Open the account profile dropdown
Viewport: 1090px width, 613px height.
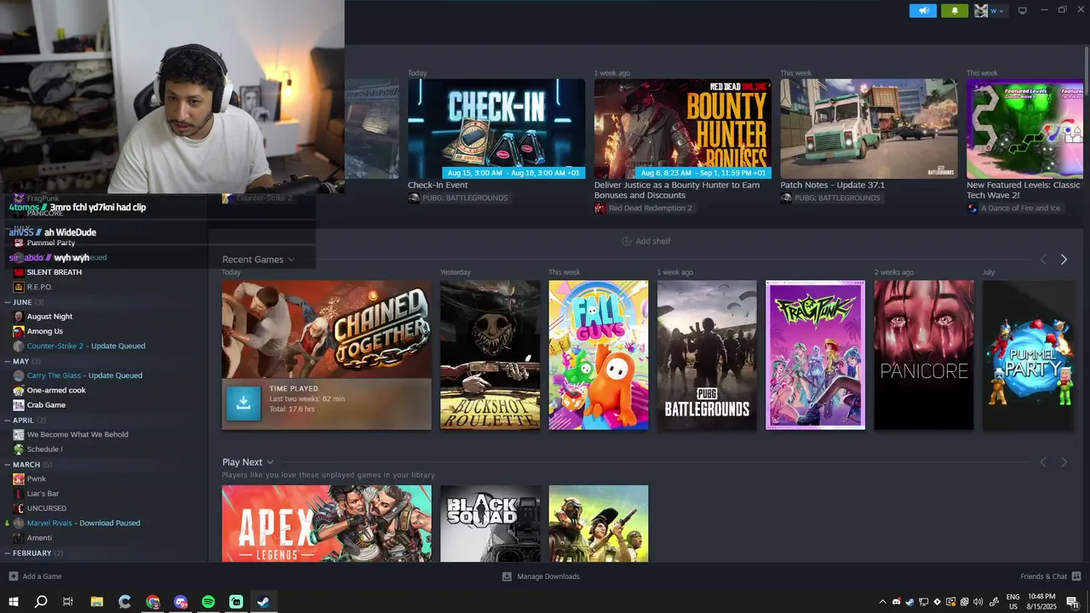tap(990, 11)
